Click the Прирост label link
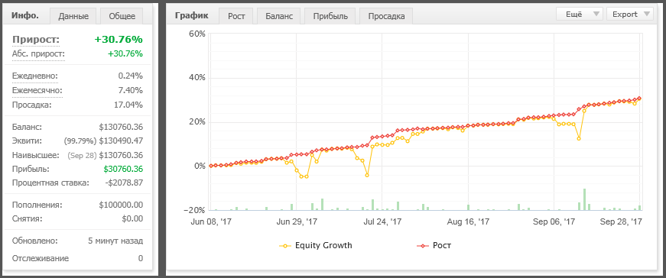666x278 pixels. [36, 40]
